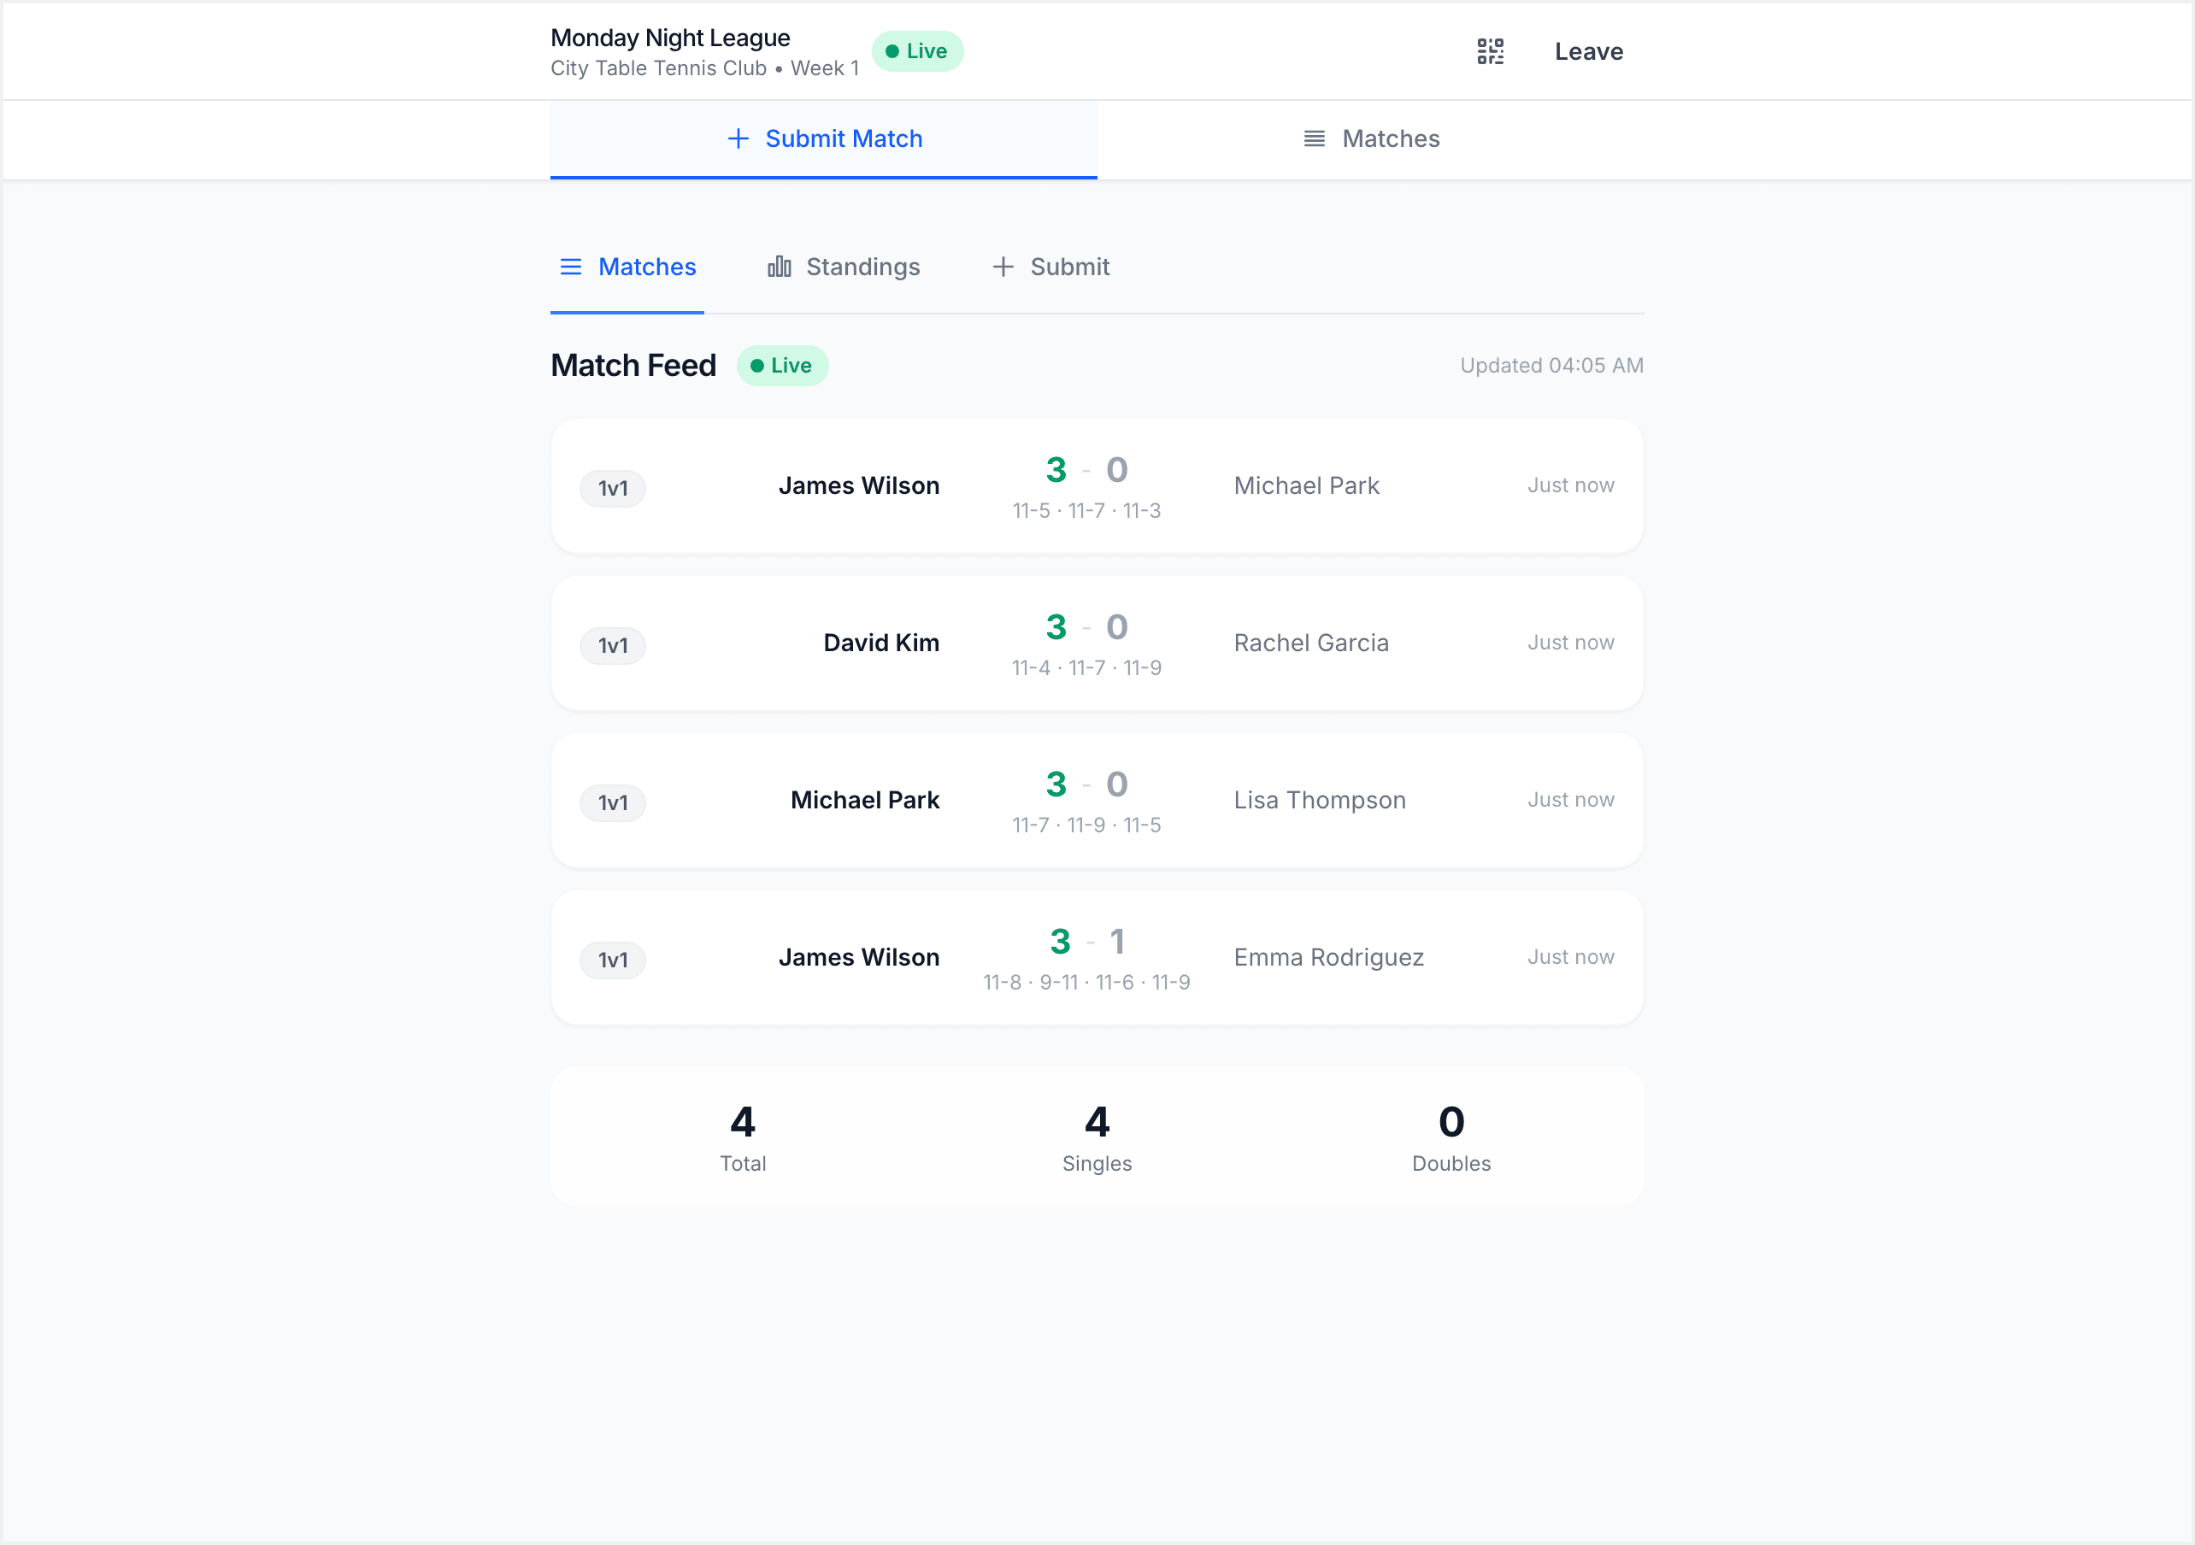Click Lisa Thompson player name
2195x1545 pixels.
point(1319,800)
